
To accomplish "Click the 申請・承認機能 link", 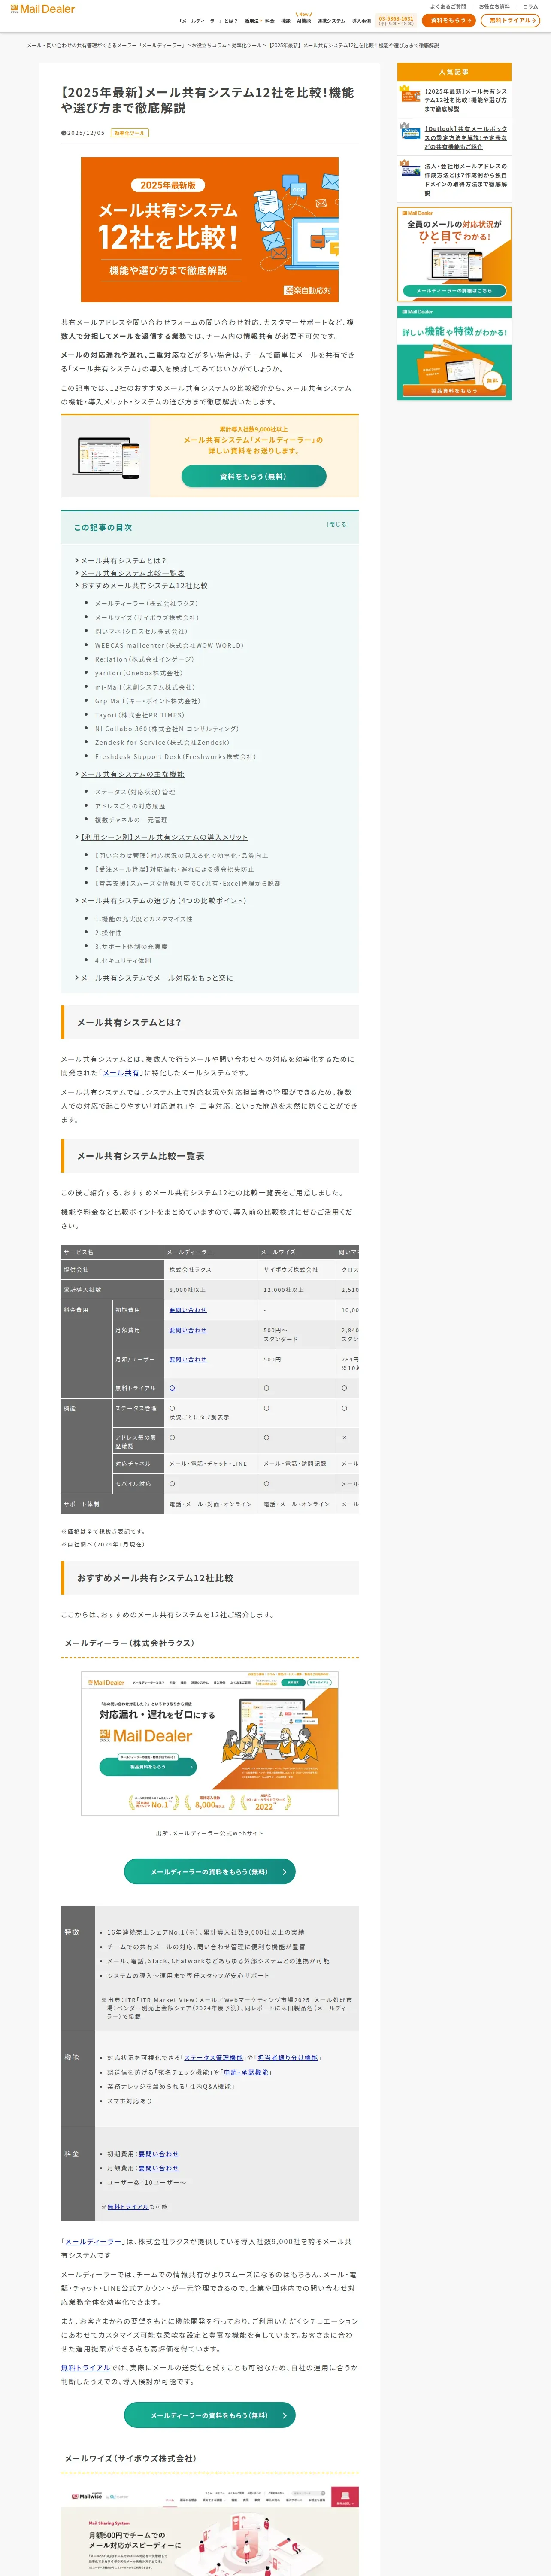I will click(245, 2072).
